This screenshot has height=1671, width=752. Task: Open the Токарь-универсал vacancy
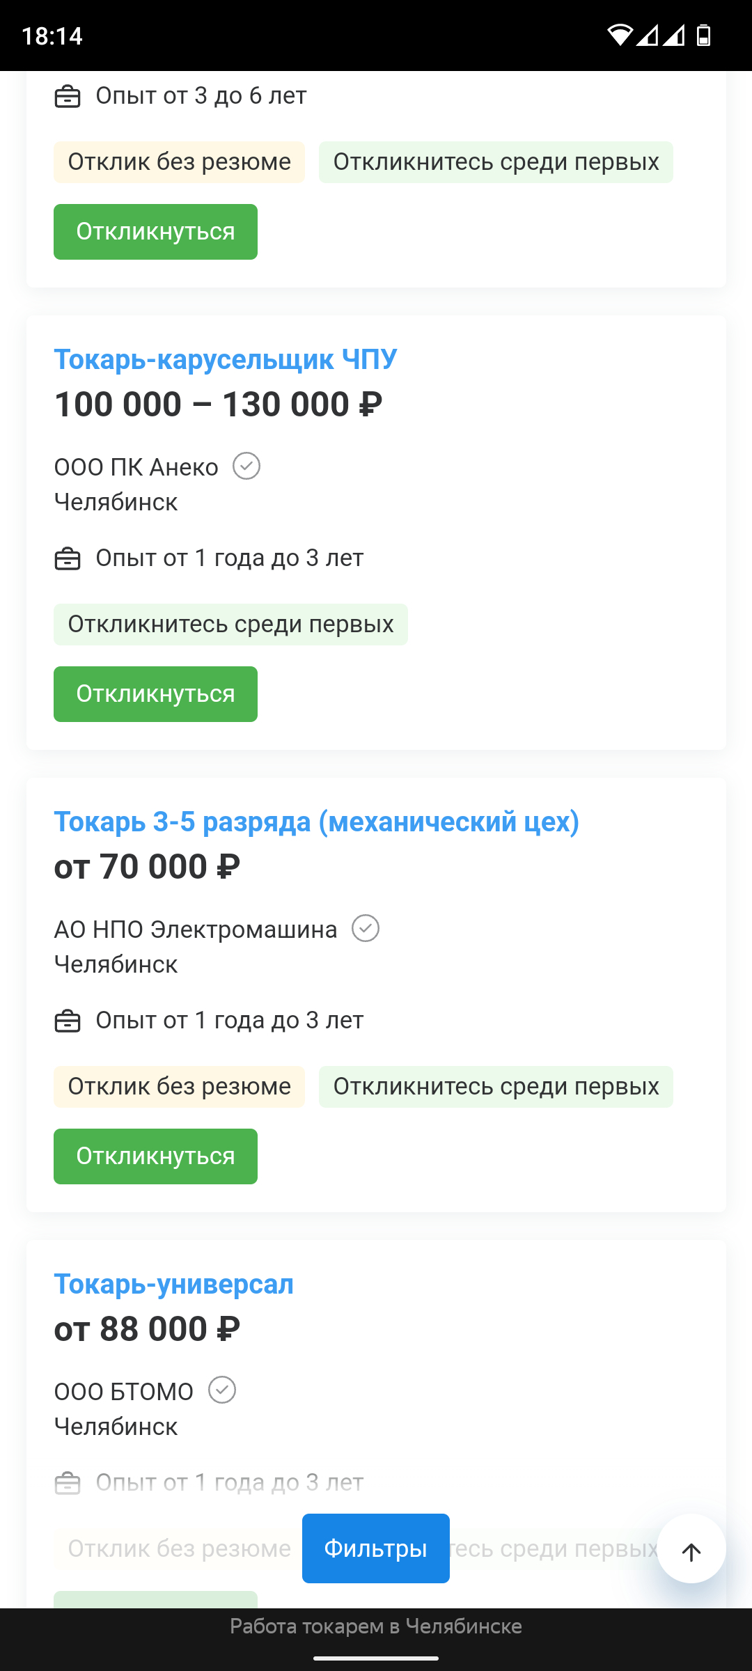[x=174, y=1285]
